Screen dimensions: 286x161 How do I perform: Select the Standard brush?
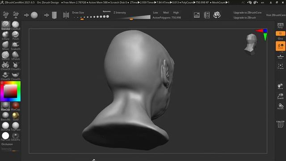click(x=6, y=25)
